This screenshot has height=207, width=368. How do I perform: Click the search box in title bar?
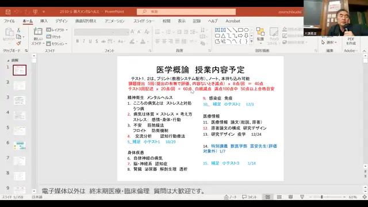[186, 11]
